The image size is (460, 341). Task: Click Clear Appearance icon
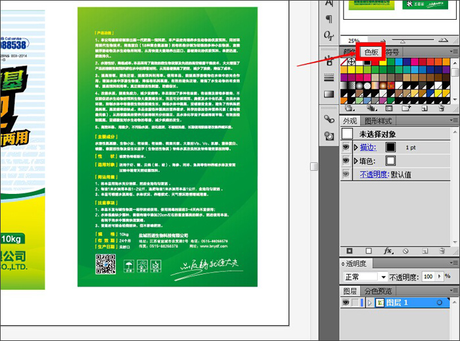[x=405, y=251]
